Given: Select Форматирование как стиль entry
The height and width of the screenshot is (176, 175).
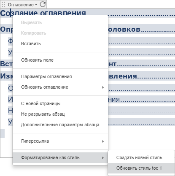Looking at the screenshot, I should tap(60, 157).
